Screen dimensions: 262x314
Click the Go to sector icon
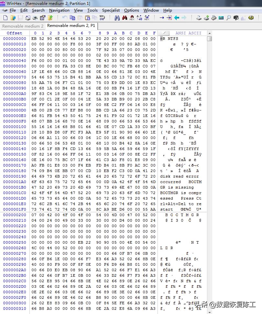[x=169, y=18]
